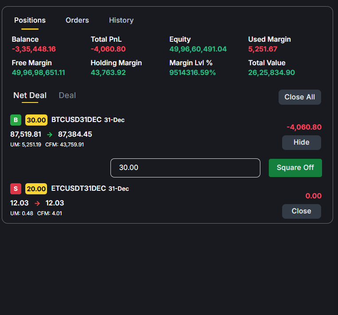Screen dimensions: 338x315
Task: Select the Positions tab
Action: [x=30, y=20]
